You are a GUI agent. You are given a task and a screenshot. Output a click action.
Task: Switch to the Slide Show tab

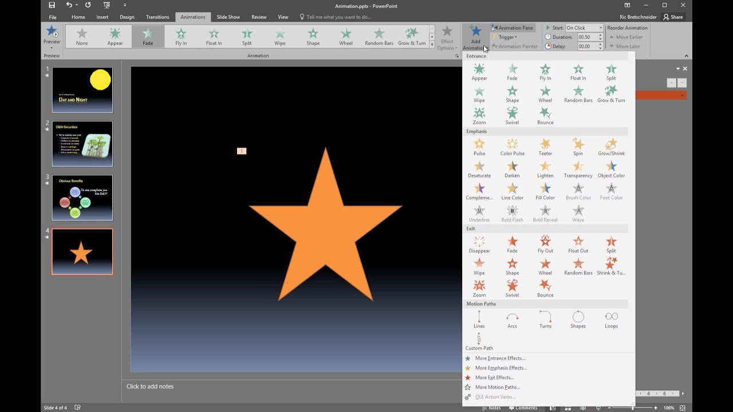(228, 17)
